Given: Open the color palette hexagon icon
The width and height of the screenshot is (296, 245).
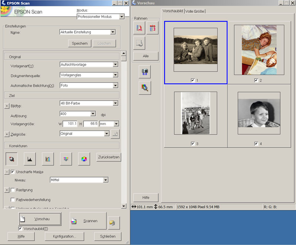Looking at the screenshot, I should (x=84, y=159).
